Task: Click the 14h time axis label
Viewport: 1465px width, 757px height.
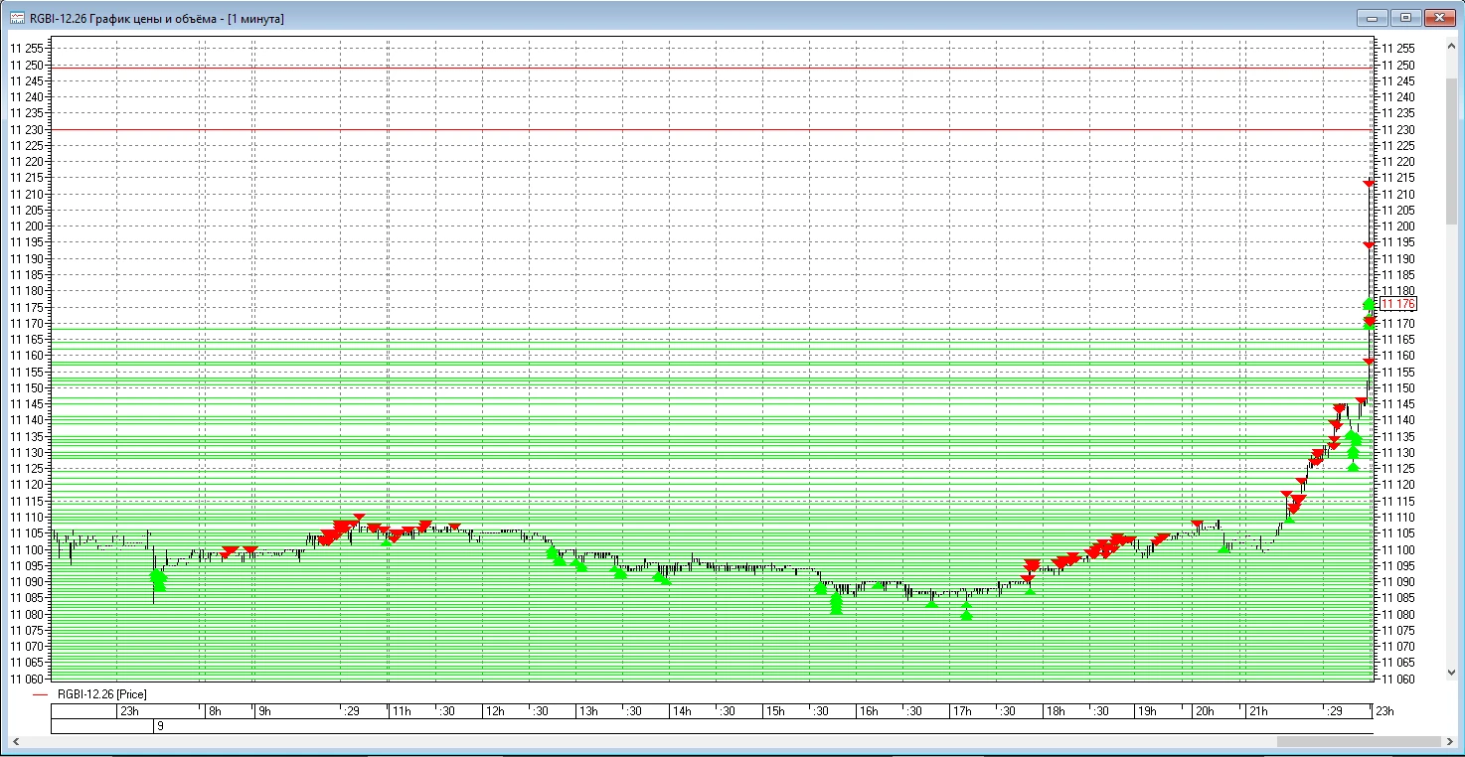Action: coord(682,711)
